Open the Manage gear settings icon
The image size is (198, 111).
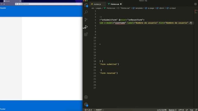86,104
